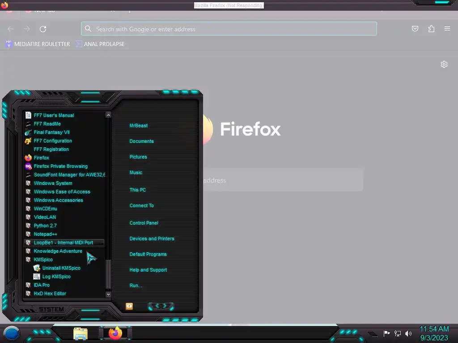Open Action Center flag tray icon
Image resolution: width=458 pixels, height=343 pixels.
tap(387, 333)
